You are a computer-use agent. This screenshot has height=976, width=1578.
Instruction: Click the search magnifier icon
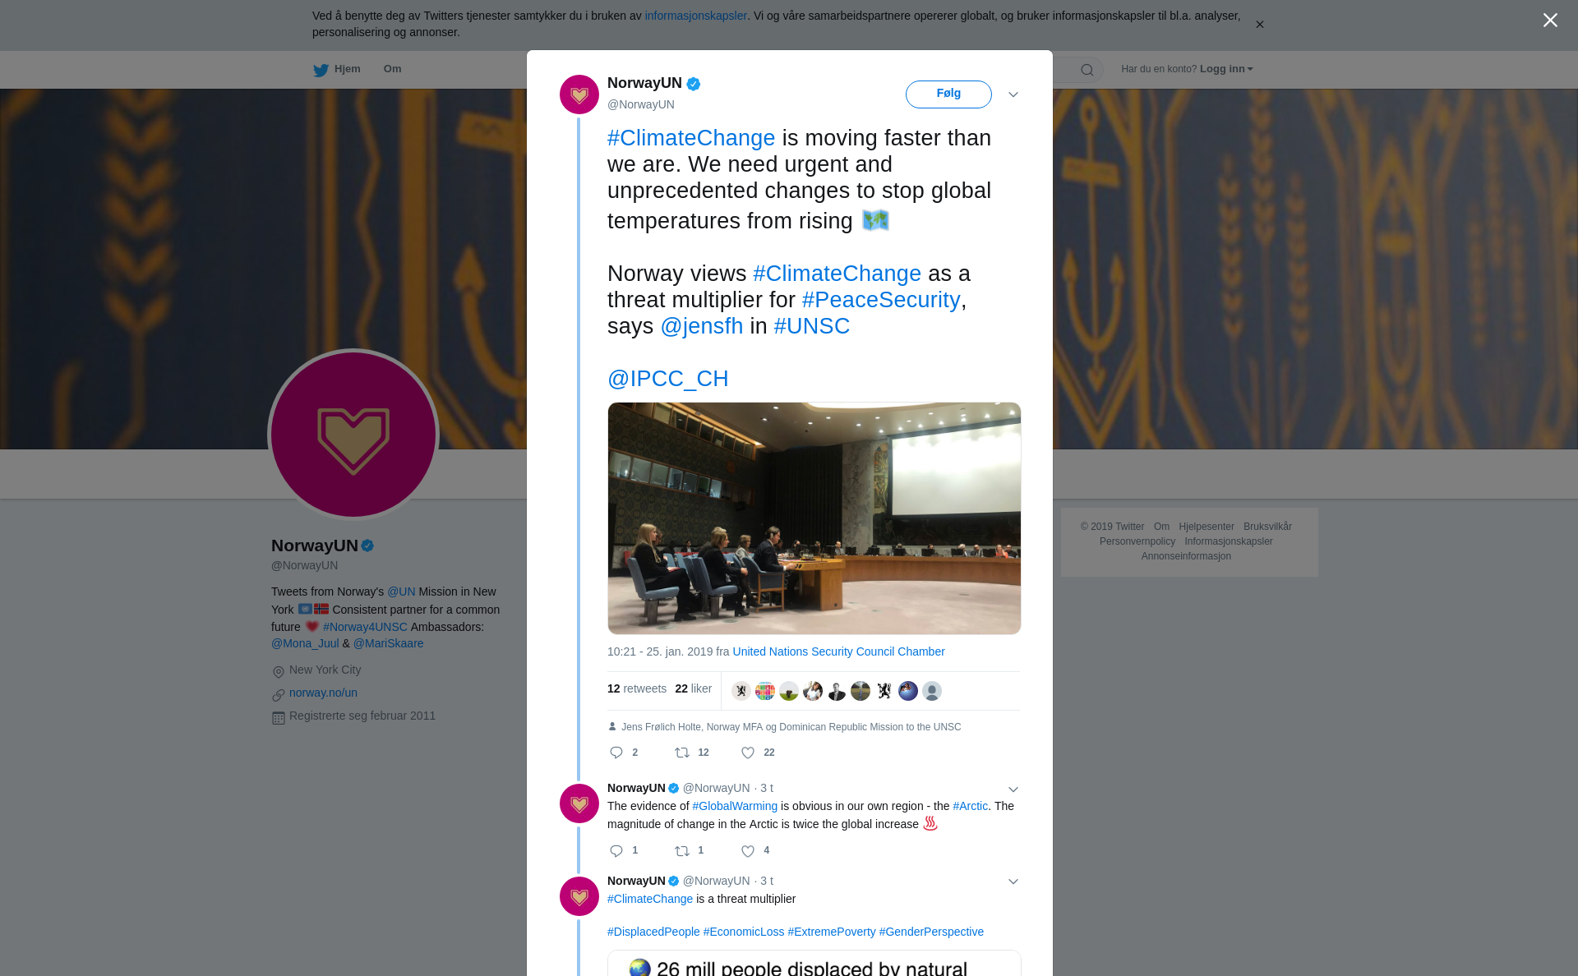(1087, 70)
